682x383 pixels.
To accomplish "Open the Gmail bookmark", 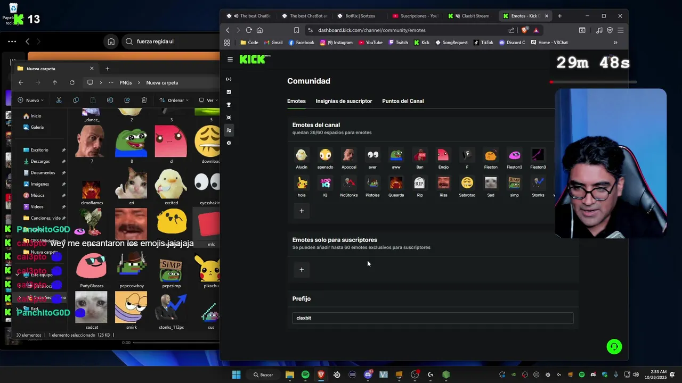I will pyautogui.click(x=273, y=43).
